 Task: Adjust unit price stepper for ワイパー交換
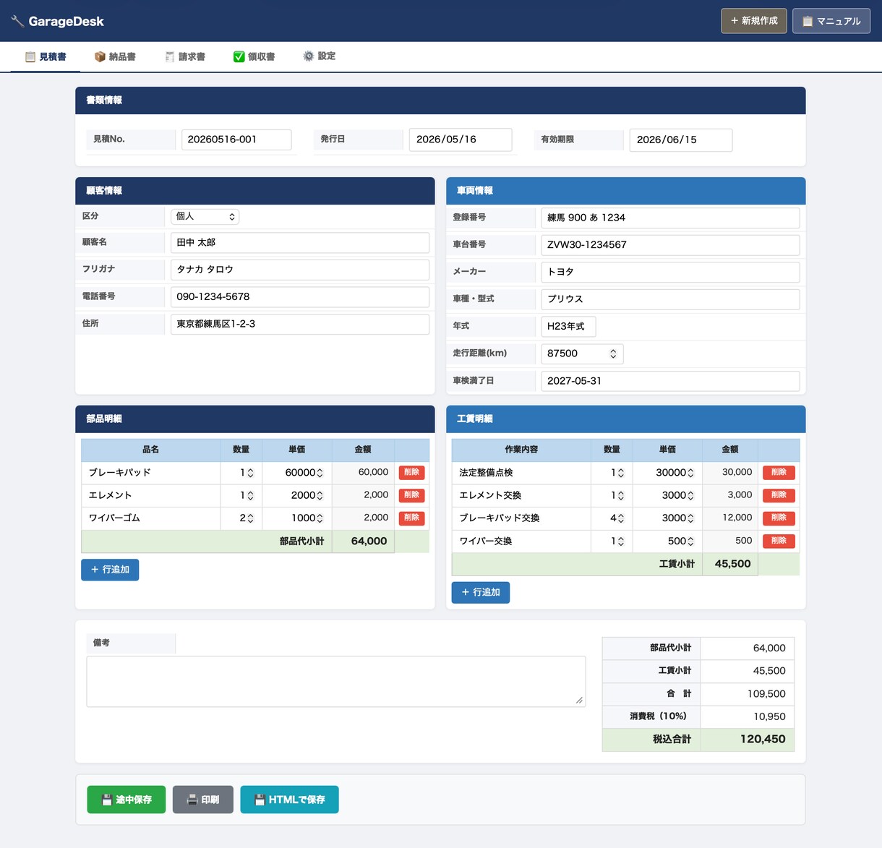[690, 541]
